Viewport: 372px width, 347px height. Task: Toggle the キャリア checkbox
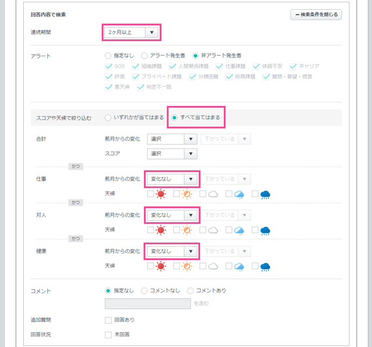(293, 66)
